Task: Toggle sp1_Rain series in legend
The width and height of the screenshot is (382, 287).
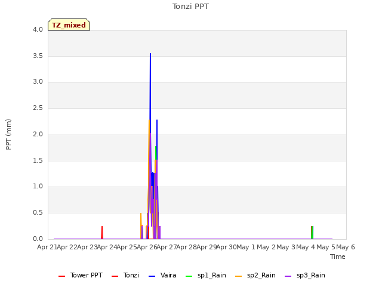Action: (x=206, y=275)
